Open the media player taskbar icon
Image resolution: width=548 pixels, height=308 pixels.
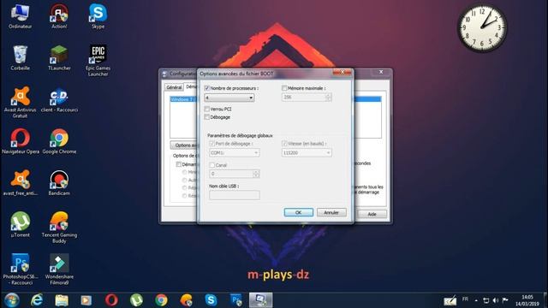tap(86, 300)
